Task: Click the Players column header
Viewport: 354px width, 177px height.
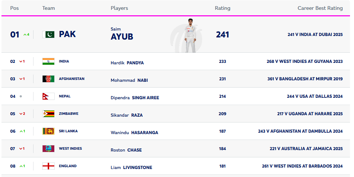Action: 119,8
